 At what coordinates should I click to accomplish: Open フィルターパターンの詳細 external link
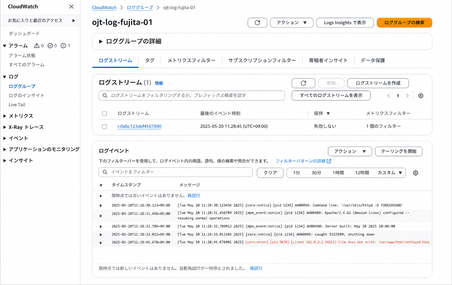(x=303, y=161)
